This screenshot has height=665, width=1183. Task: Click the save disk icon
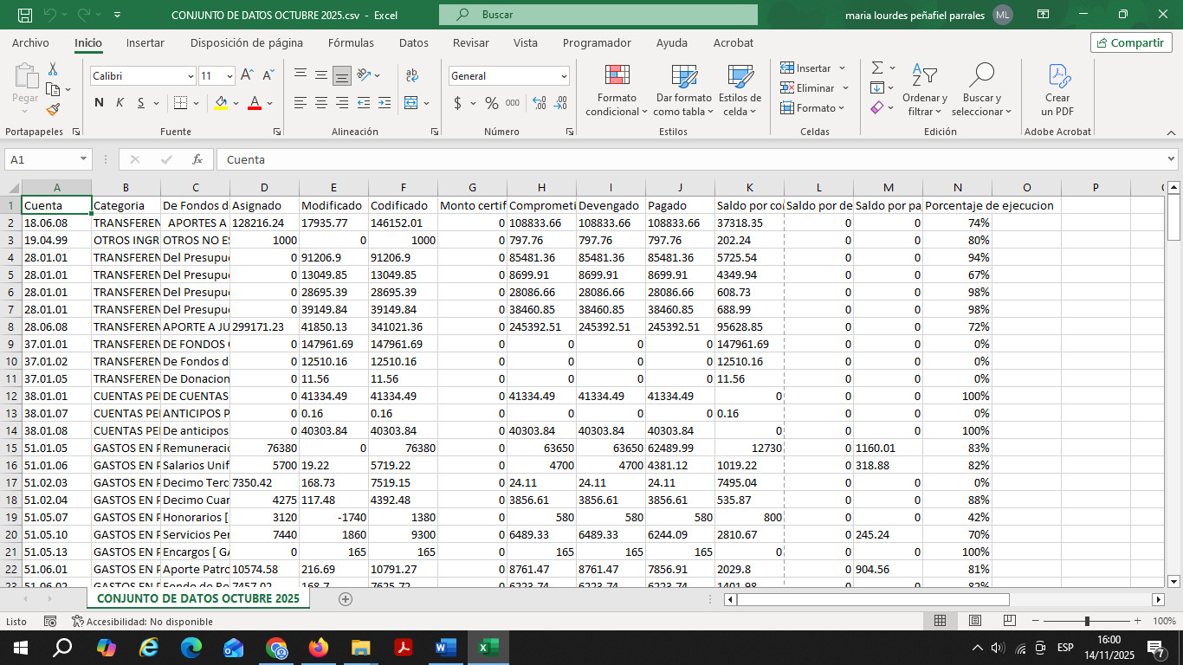pyautogui.click(x=25, y=15)
